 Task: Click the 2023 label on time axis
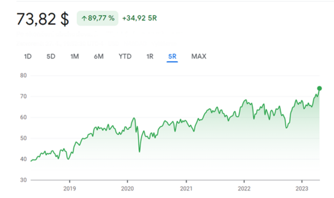point(302,188)
